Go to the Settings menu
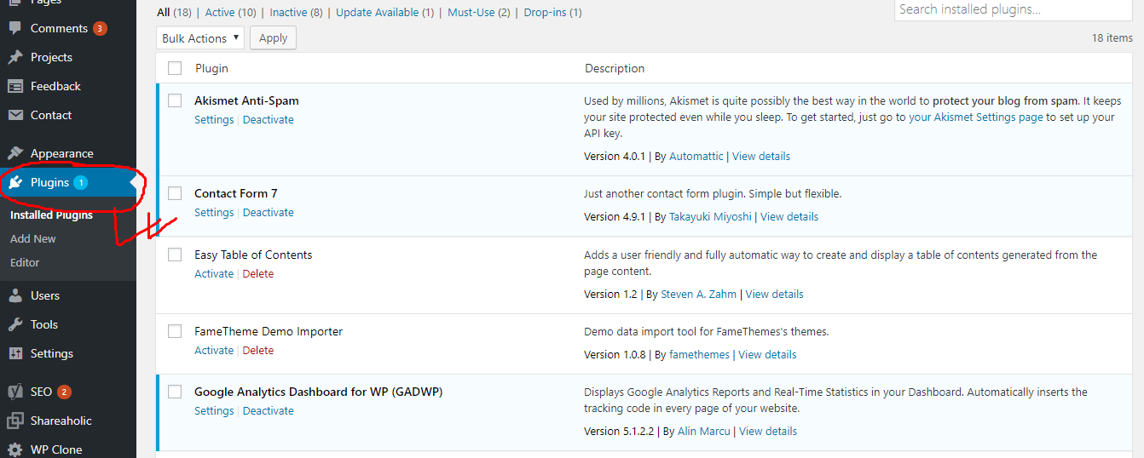1144x458 pixels. point(67,353)
